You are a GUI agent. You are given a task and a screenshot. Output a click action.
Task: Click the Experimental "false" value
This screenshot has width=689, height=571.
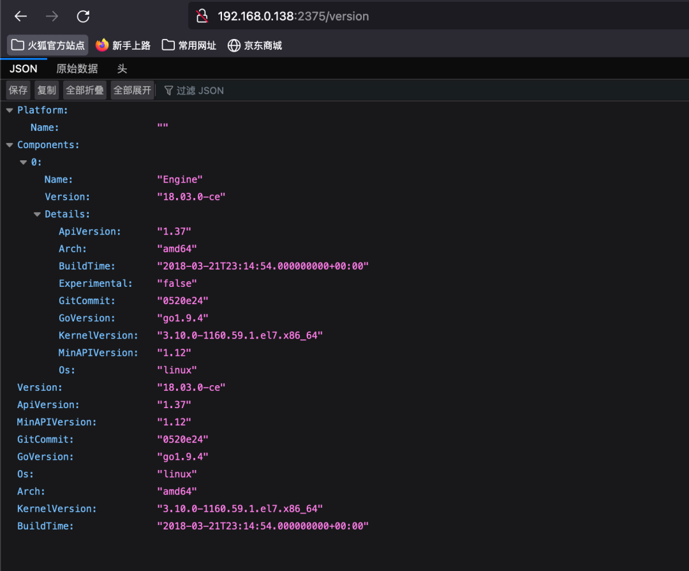tap(177, 284)
